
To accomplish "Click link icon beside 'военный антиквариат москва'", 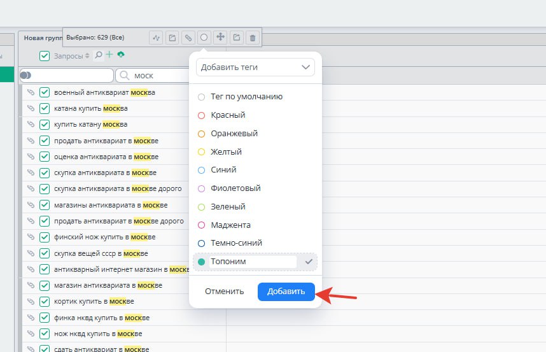I will pyautogui.click(x=30, y=92).
